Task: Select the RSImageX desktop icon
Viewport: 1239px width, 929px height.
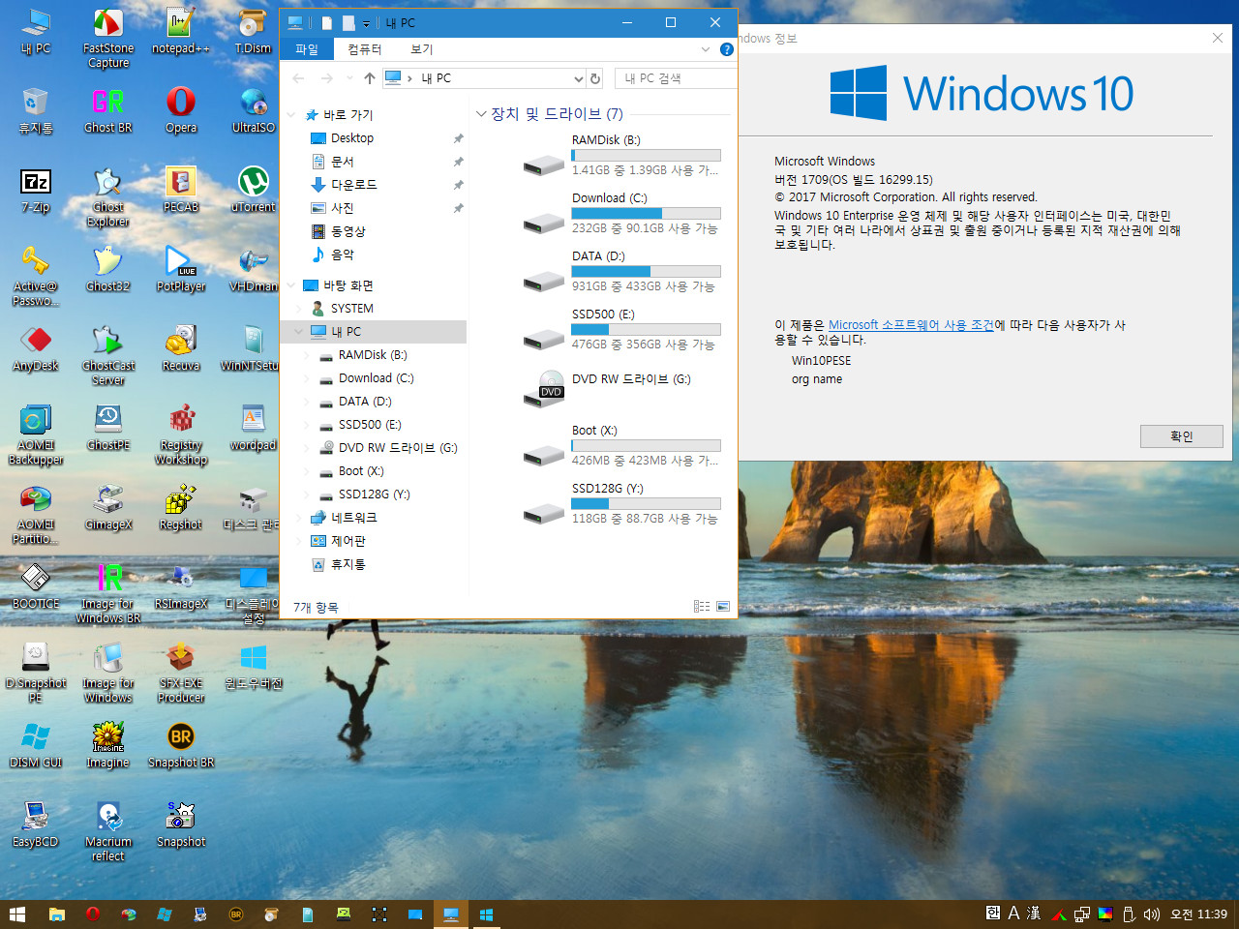Action: tap(180, 585)
